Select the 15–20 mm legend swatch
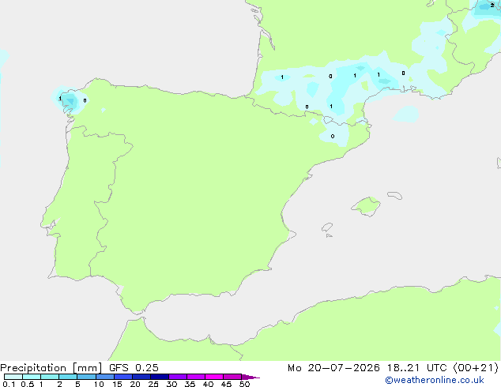This screenshot has width=501, height=387. (x=123, y=377)
